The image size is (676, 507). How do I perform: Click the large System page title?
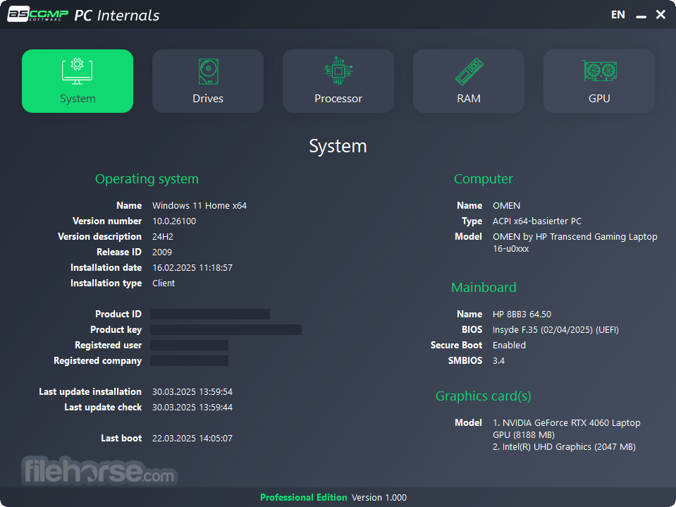click(338, 146)
